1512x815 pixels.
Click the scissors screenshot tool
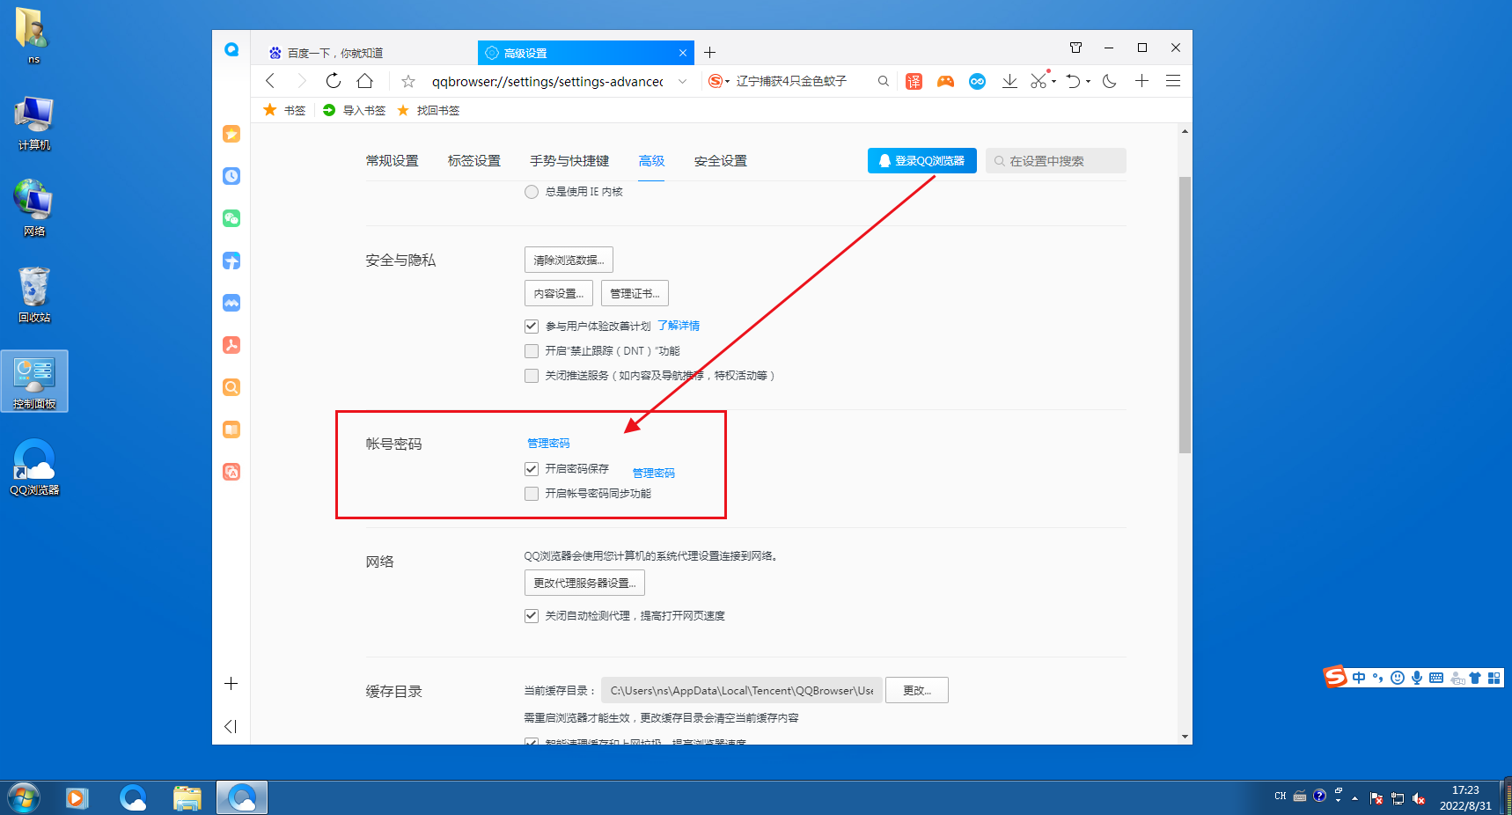(x=1039, y=81)
